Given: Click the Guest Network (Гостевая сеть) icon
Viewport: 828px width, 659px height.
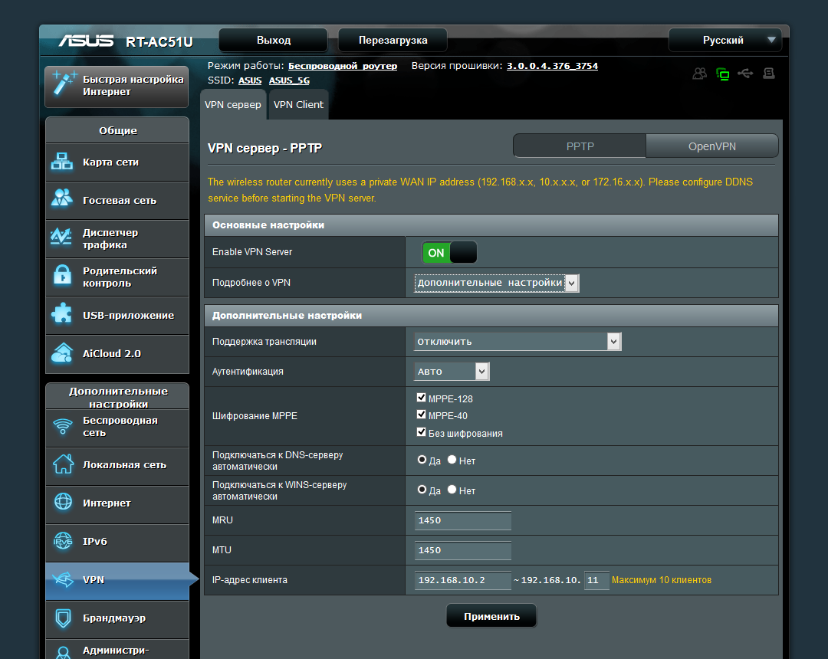Looking at the screenshot, I should [62, 198].
